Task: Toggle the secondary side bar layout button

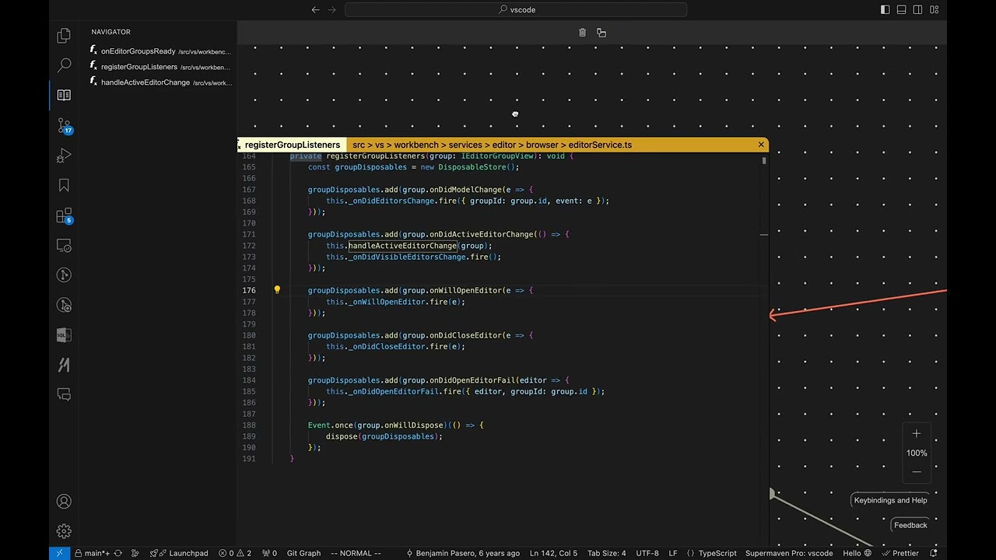Action: 917,9
